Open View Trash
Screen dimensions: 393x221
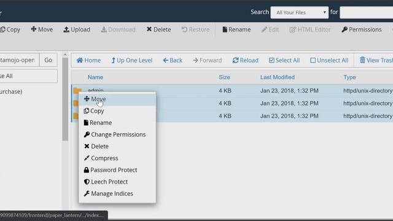376,60
